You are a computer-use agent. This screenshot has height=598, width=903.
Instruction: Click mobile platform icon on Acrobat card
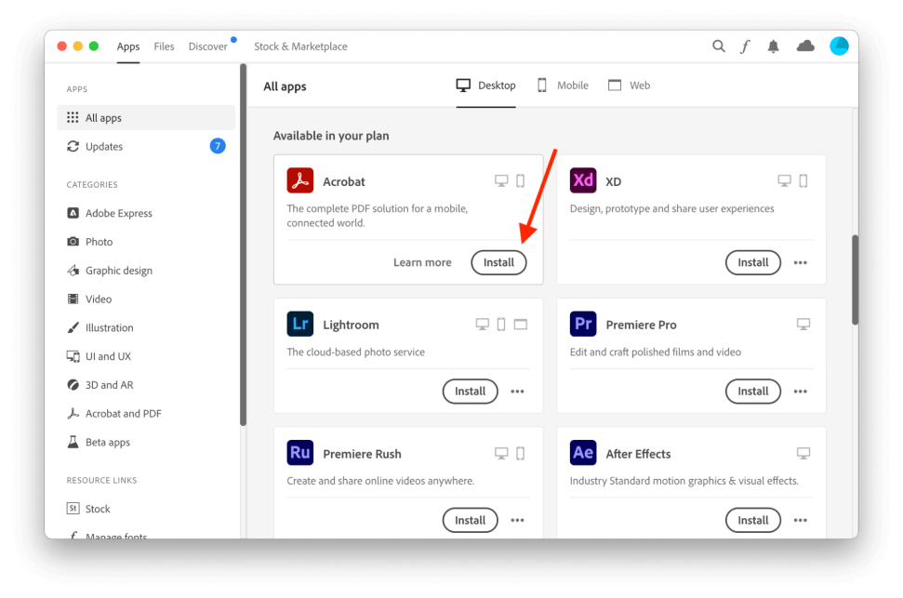tap(520, 181)
